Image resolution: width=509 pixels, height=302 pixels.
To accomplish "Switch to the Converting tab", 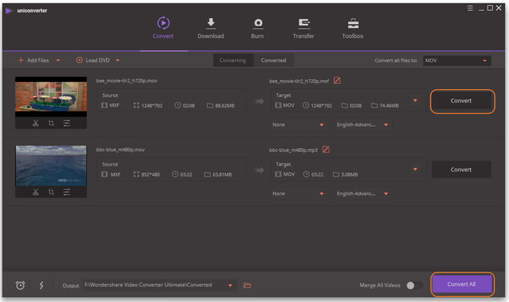I will tap(233, 61).
